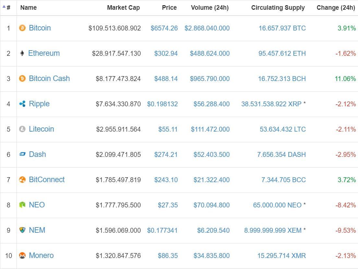Click Bitcoin Cash price $488.14
Image resolution: width=358 pixels, height=269 pixels.
click(x=166, y=79)
